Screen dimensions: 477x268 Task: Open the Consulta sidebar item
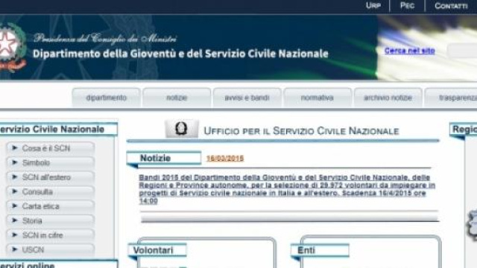(51, 192)
